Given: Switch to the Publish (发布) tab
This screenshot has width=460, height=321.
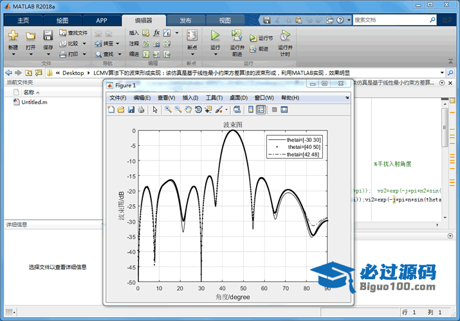Looking at the screenshot, I should (185, 21).
